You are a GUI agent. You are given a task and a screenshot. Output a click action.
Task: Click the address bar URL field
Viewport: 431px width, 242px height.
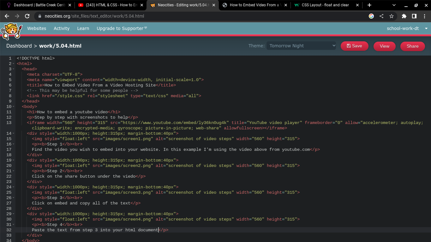point(202,16)
